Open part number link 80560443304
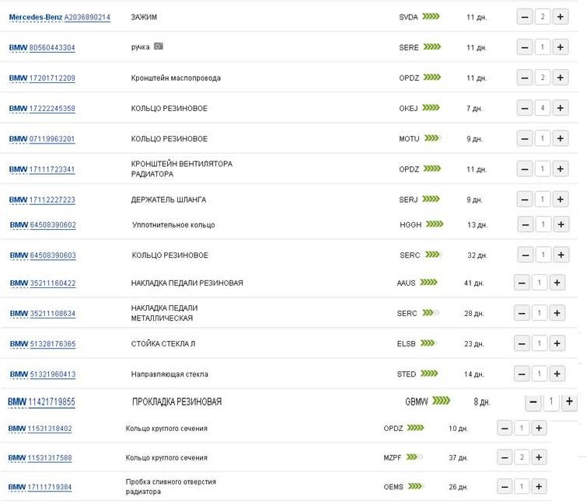 (x=52, y=47)
